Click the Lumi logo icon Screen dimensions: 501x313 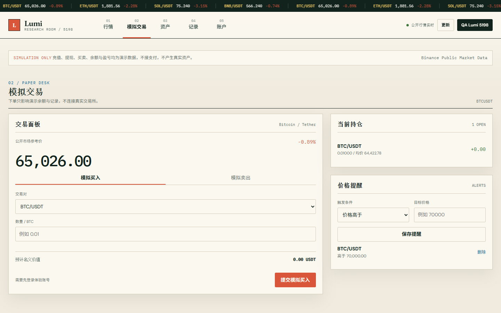click(x=14, y=25)
